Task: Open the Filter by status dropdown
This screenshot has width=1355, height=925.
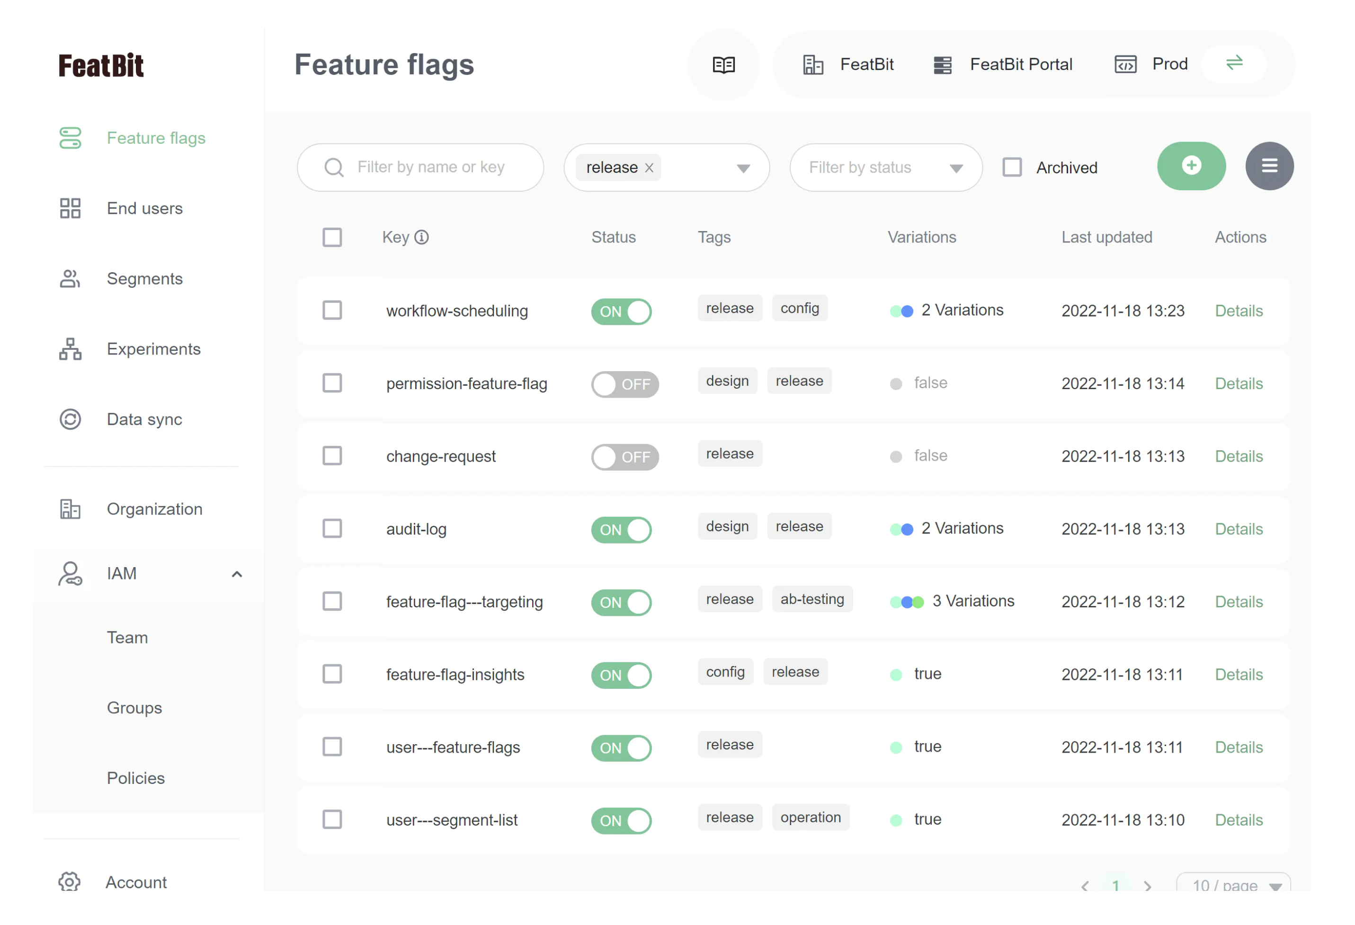Action: point(886,168)
